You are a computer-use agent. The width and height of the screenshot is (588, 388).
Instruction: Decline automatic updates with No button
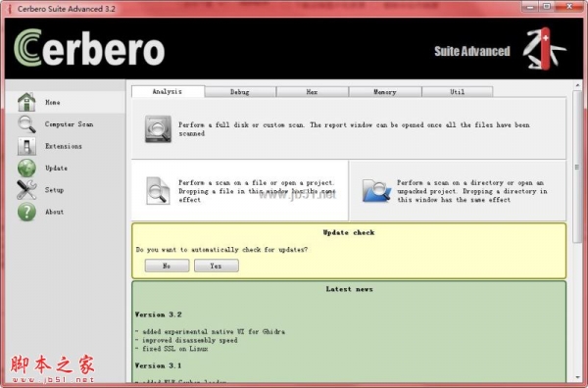click(x=167, y=266)
